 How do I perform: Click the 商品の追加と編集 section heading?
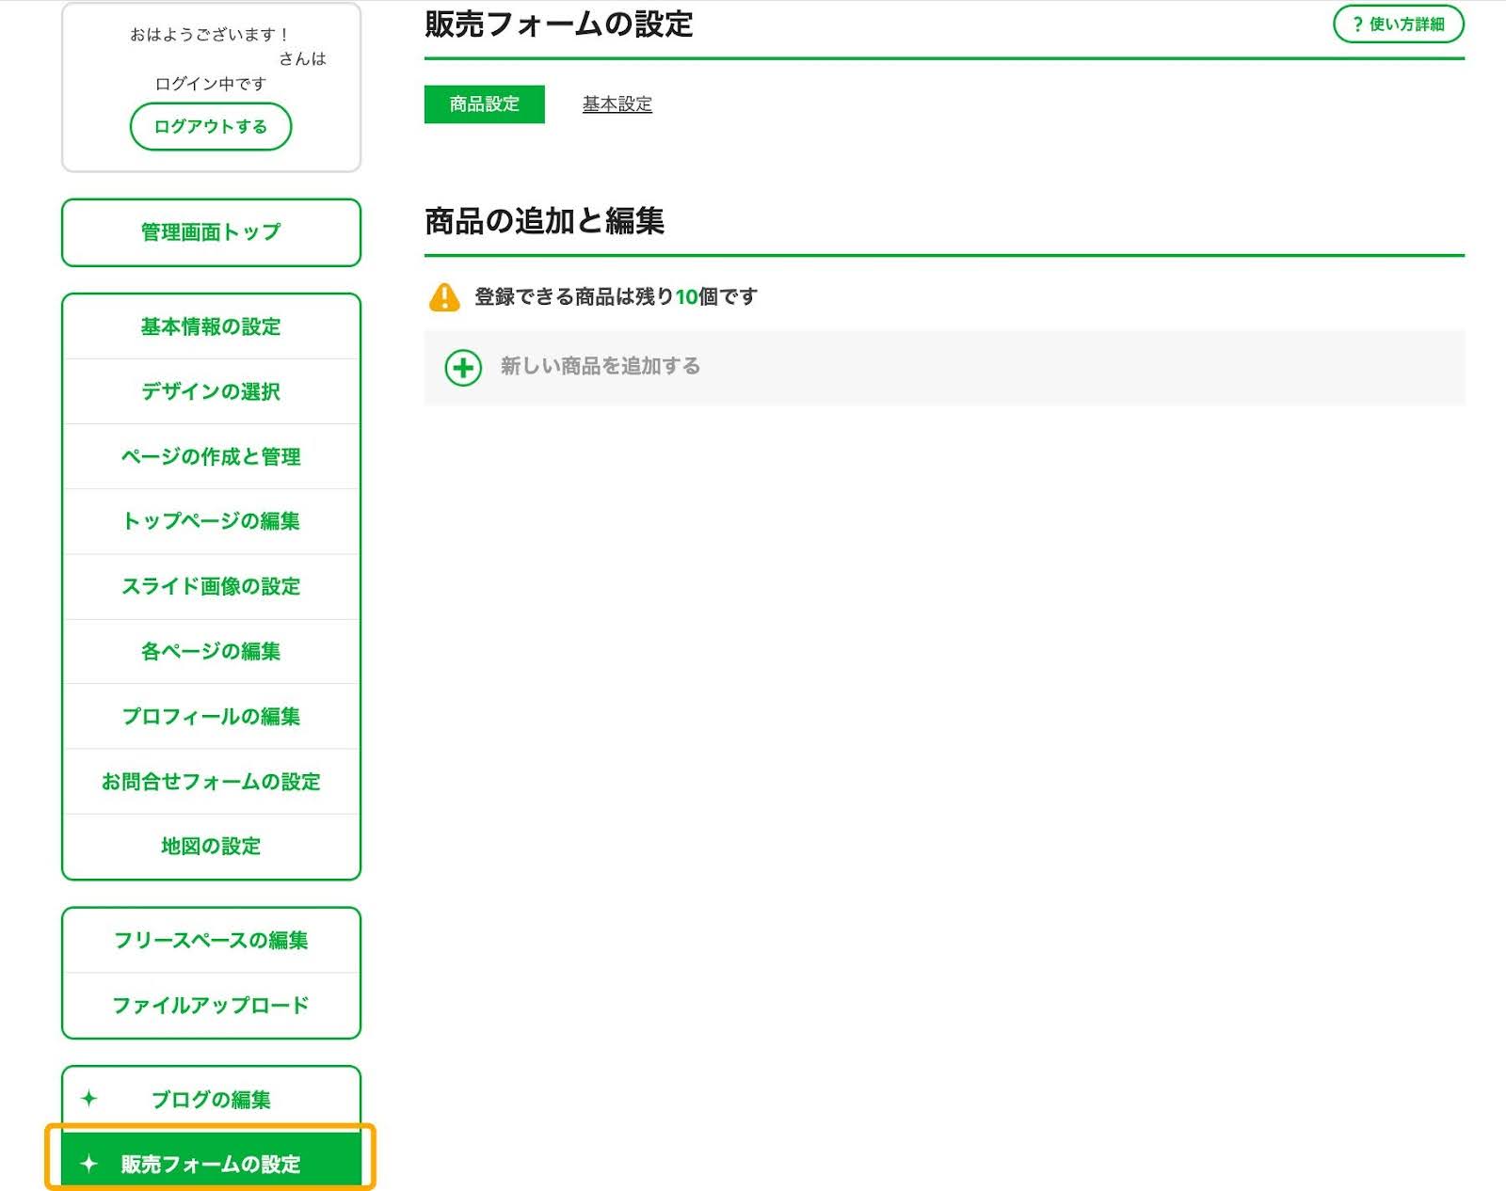click(545, 221)
